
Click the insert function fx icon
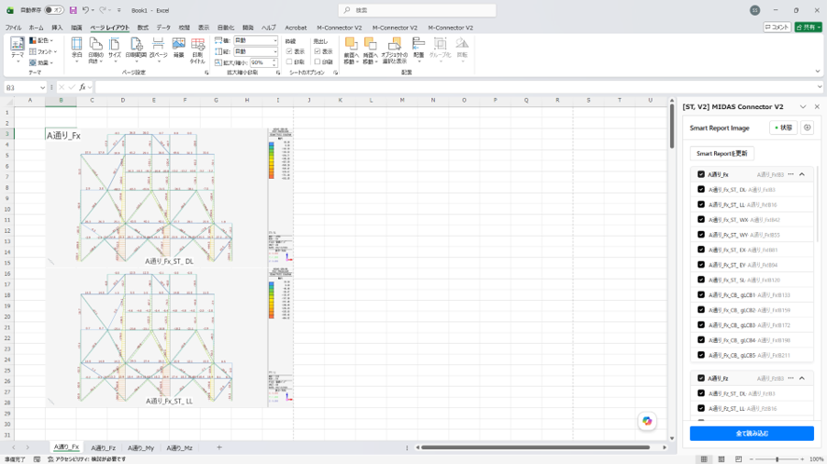point(82,88)
